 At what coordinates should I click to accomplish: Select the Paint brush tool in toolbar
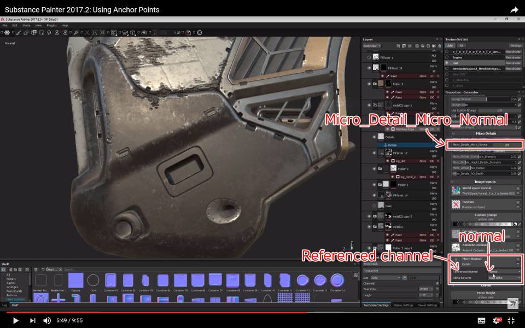[x=19, y=32]
